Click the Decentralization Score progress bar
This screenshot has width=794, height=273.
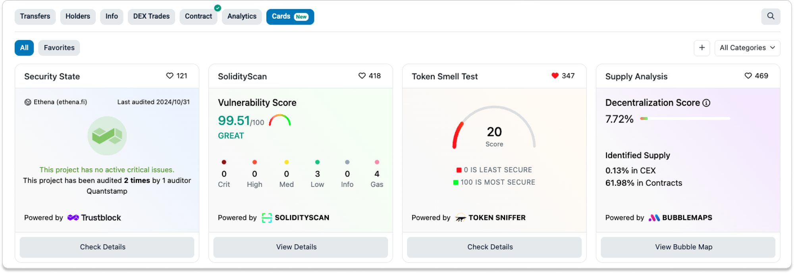pos(685,118)
